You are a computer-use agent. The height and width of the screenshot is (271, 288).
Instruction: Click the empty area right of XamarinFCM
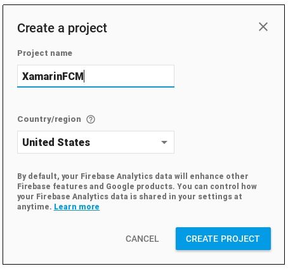[129, 76]
